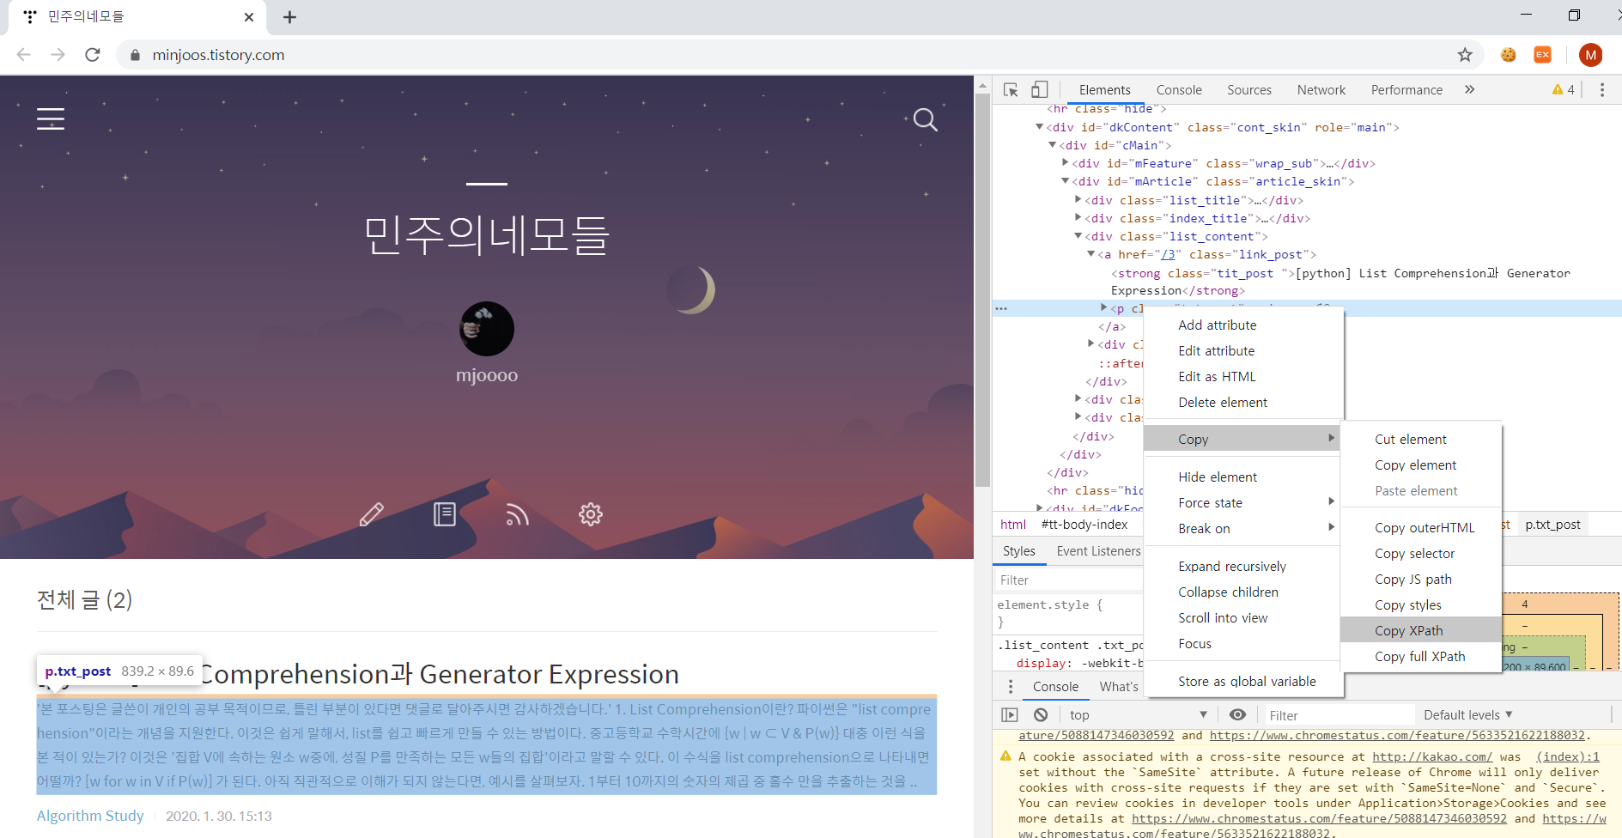1622x838 pixels.
Task: Open the blog settings gear icon
Action: coord(590,514)
